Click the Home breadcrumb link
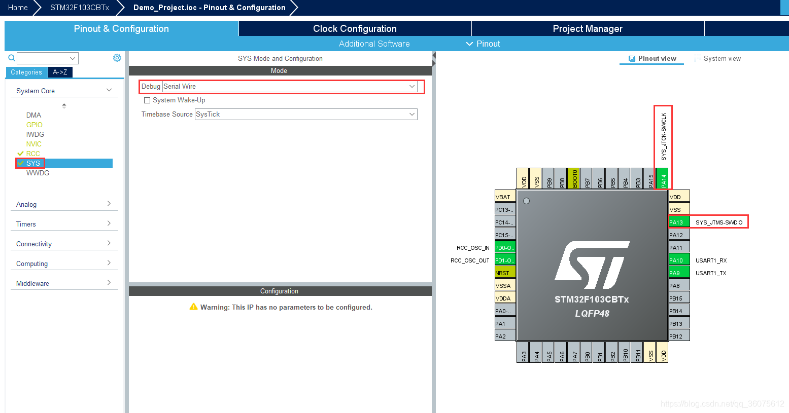Viewport: 789px width, 413px height. click(18, 7)
